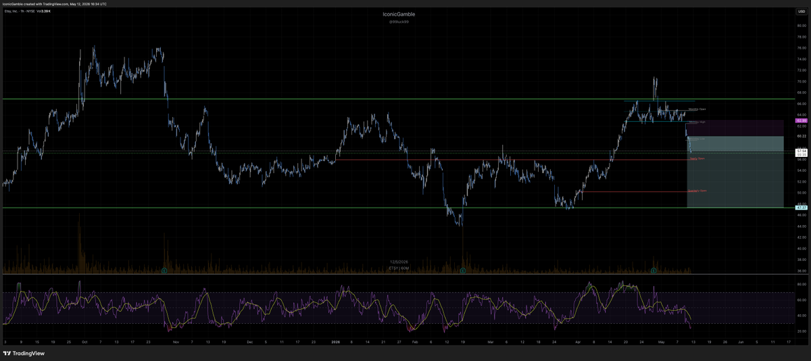Image resolution: width=811 pixels, height=361 pixels.
Task: Select the purple stop-loss zone of short position
Action: 735,128
